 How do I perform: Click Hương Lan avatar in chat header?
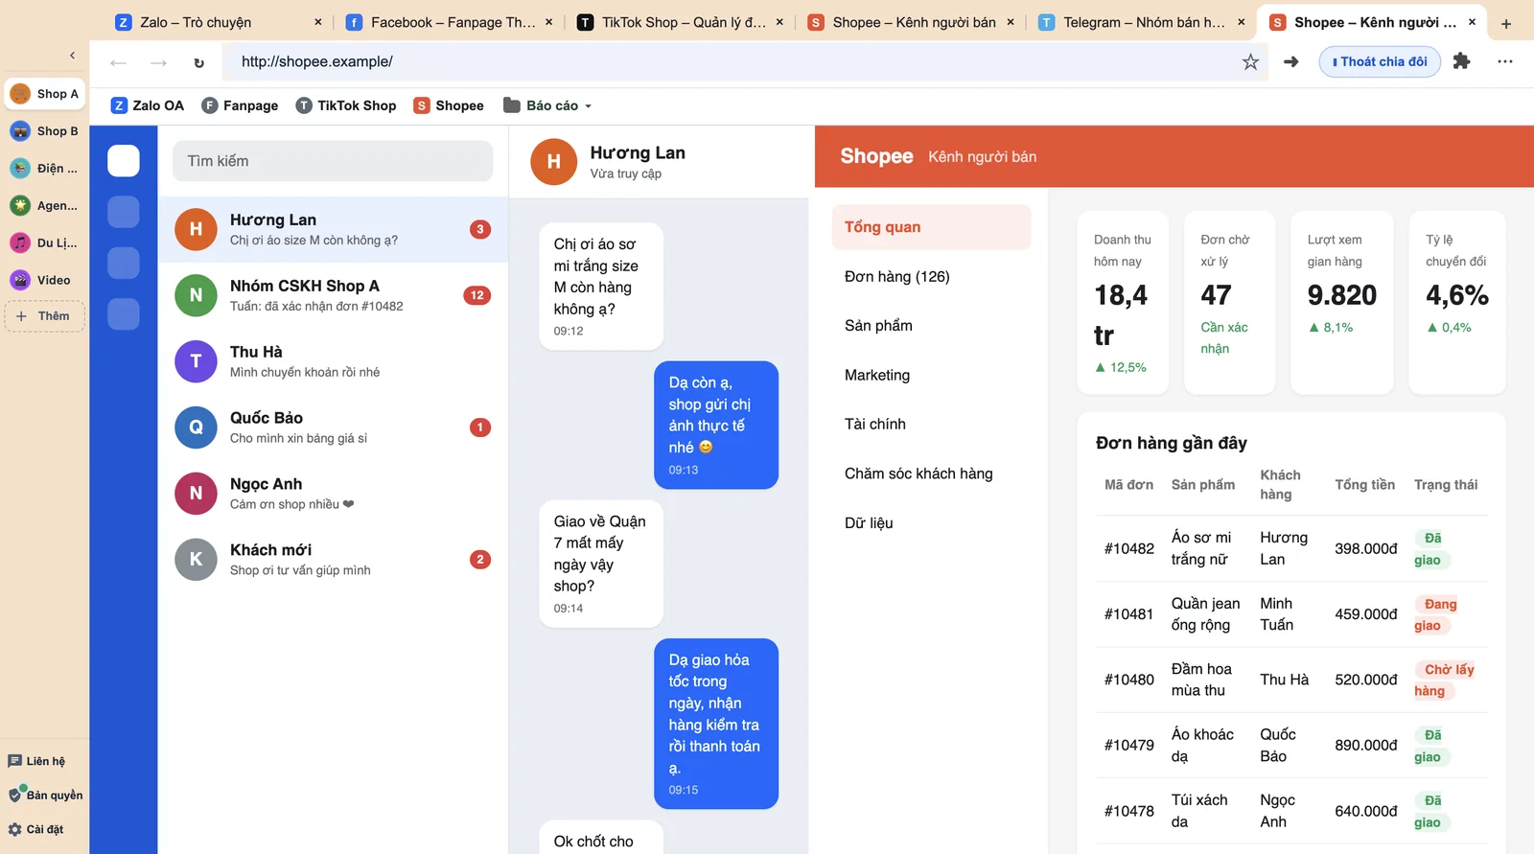(x=553, y=162)
